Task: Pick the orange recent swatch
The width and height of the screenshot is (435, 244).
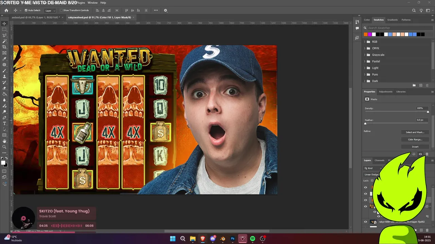Action: pyautogui.click(x=366, y=34)
